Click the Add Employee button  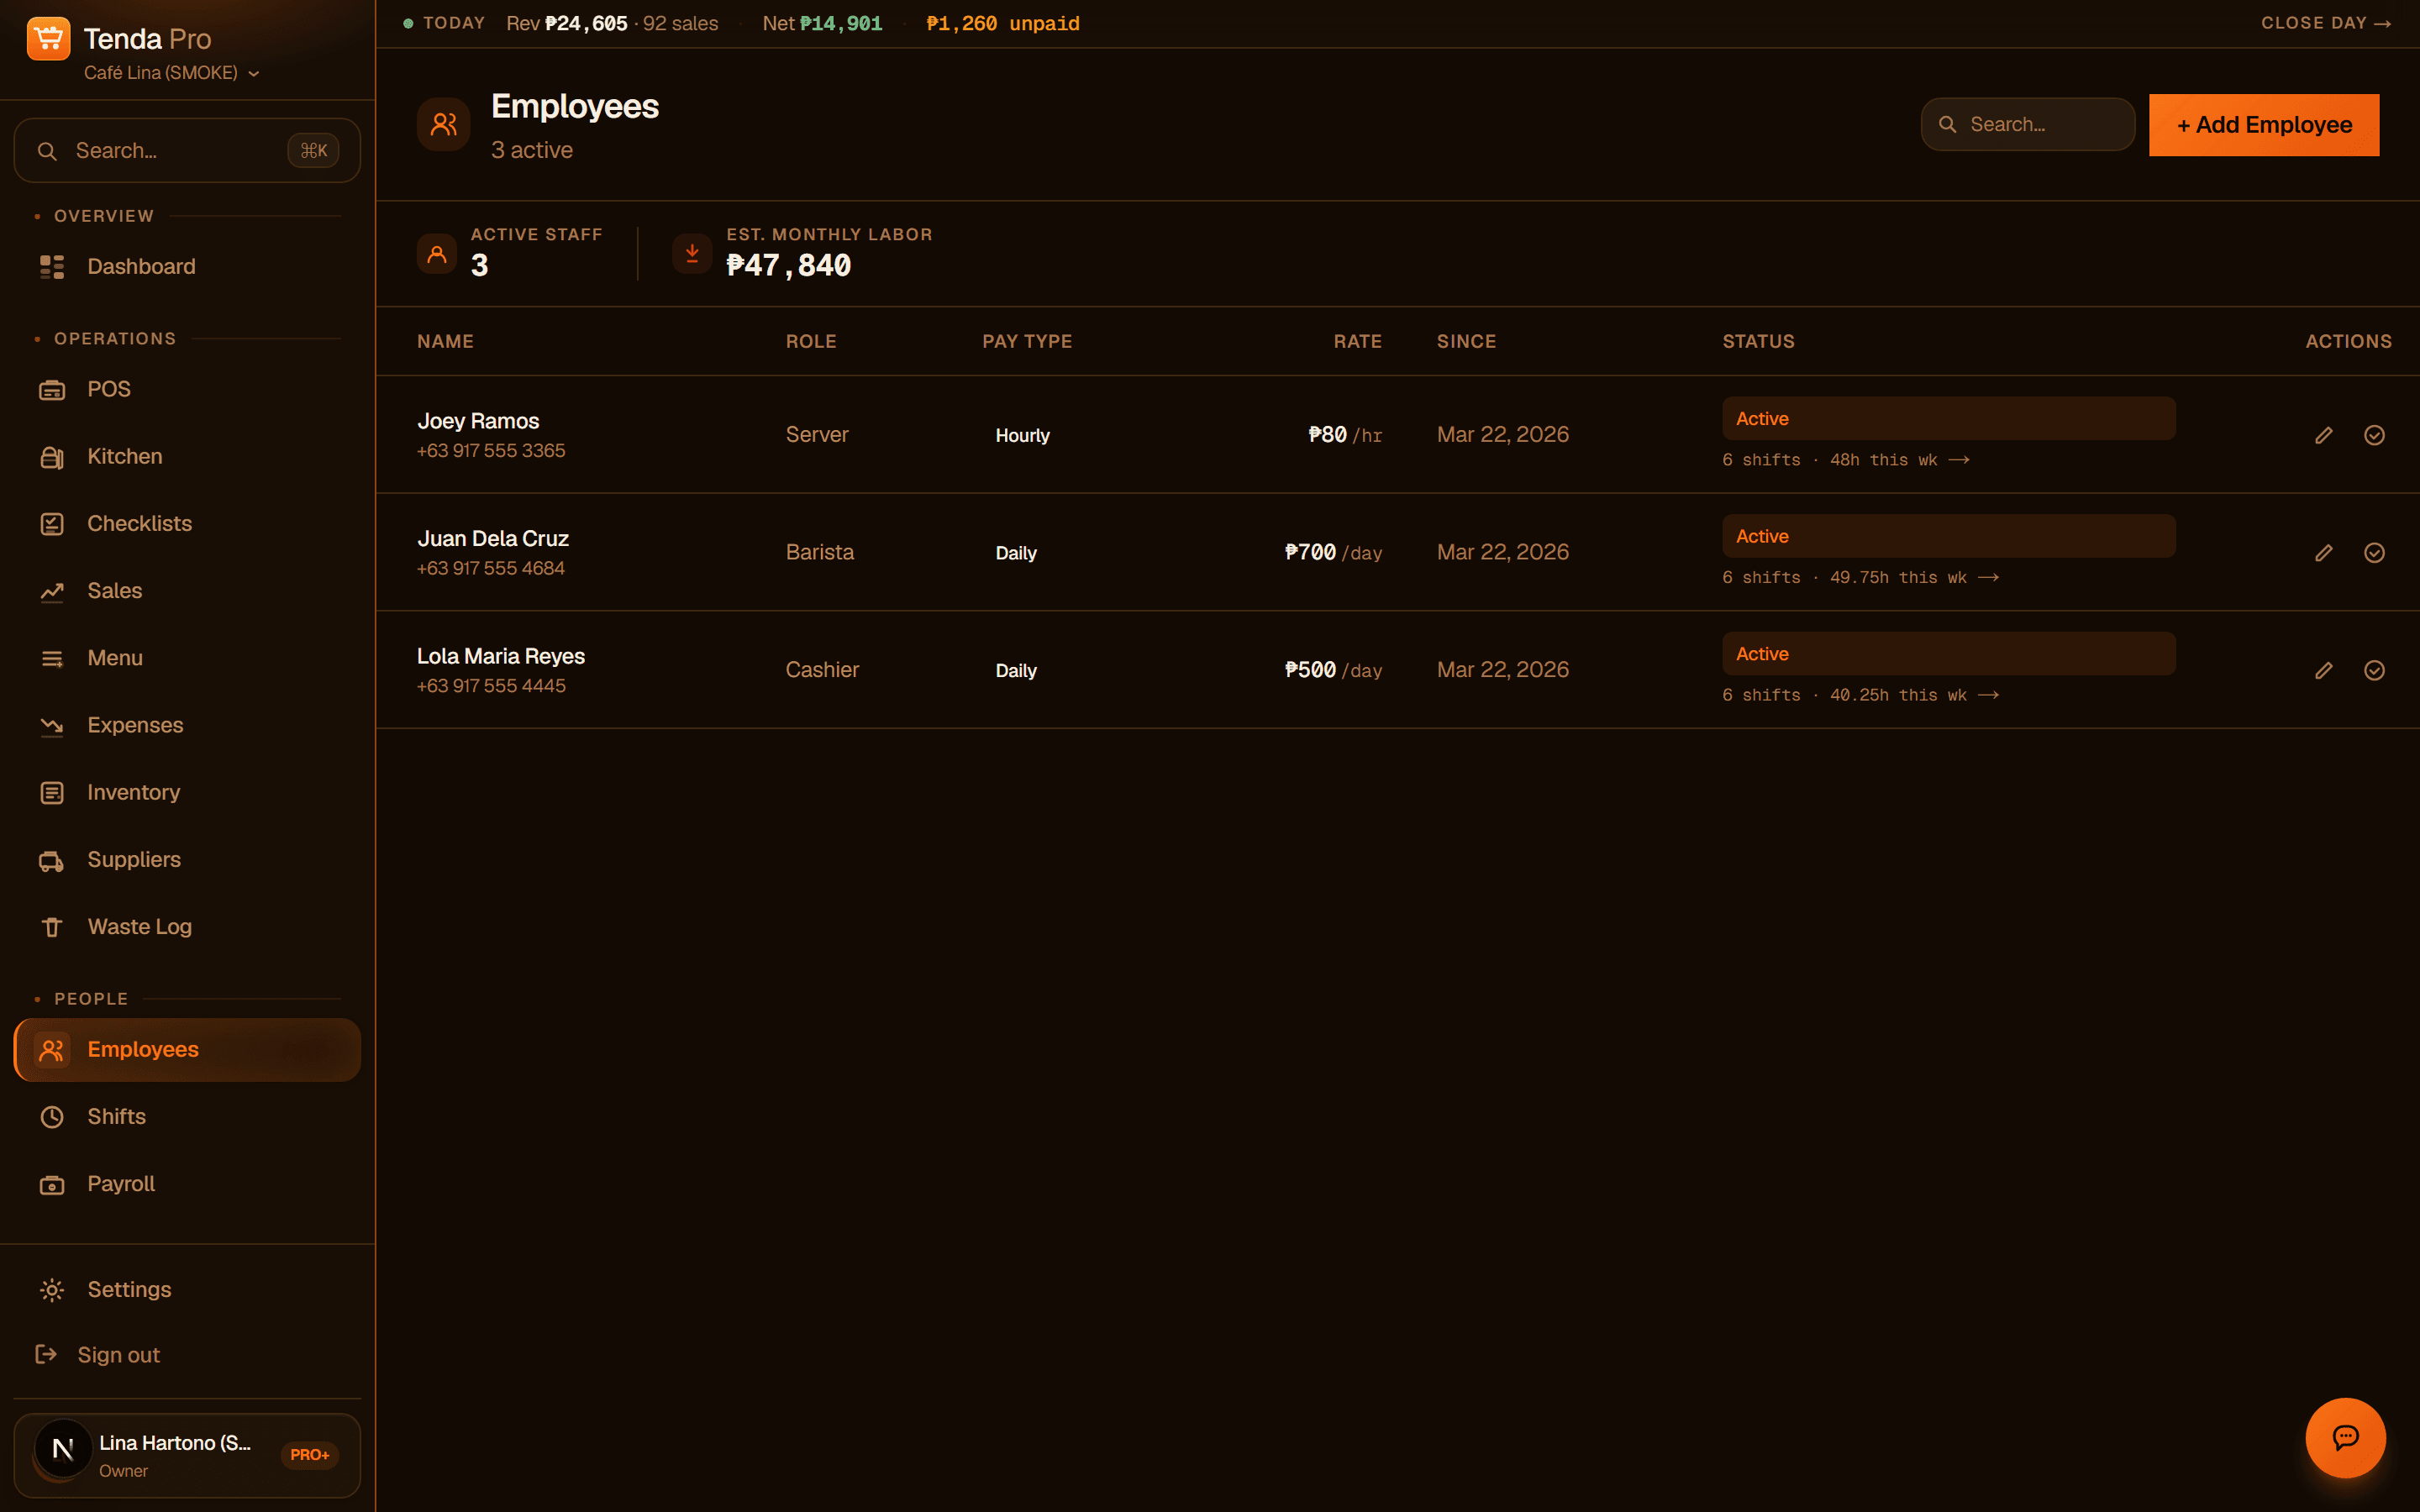point(2264,125)
